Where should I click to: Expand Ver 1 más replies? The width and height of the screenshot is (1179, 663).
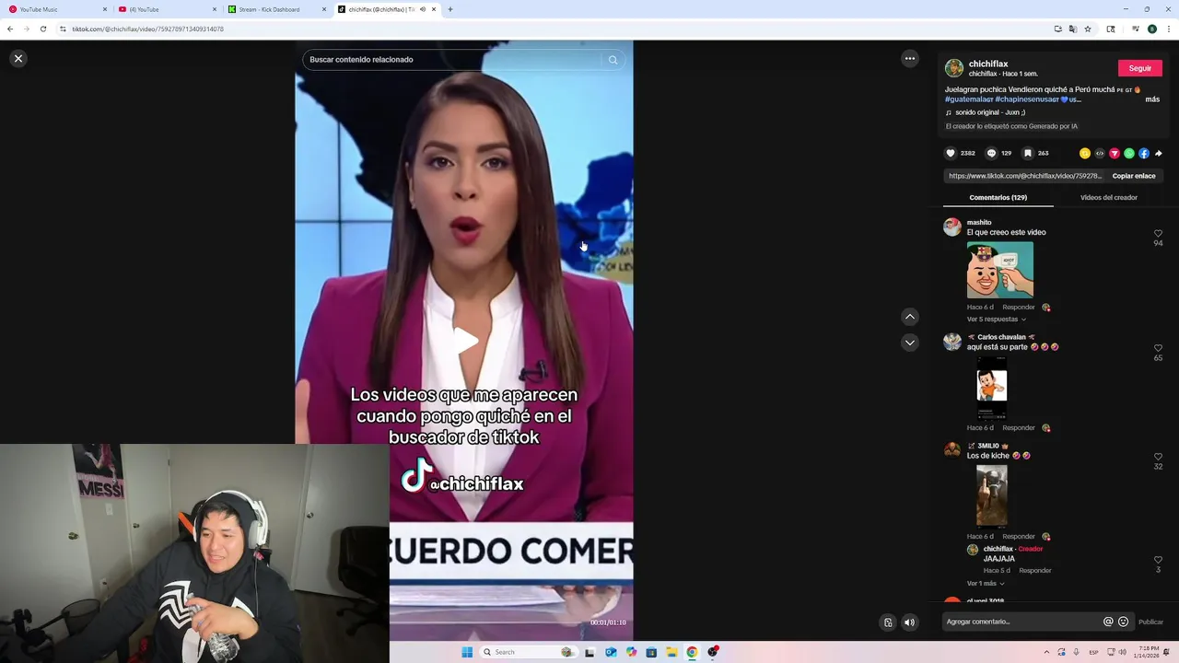(985, 584)
